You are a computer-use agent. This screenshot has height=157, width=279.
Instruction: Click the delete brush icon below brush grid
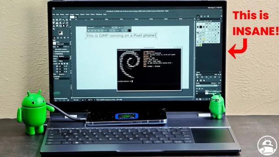click(x=211, y=77)
